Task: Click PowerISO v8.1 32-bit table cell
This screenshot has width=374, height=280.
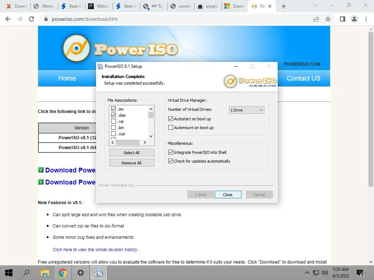Action: click(68, 137)
